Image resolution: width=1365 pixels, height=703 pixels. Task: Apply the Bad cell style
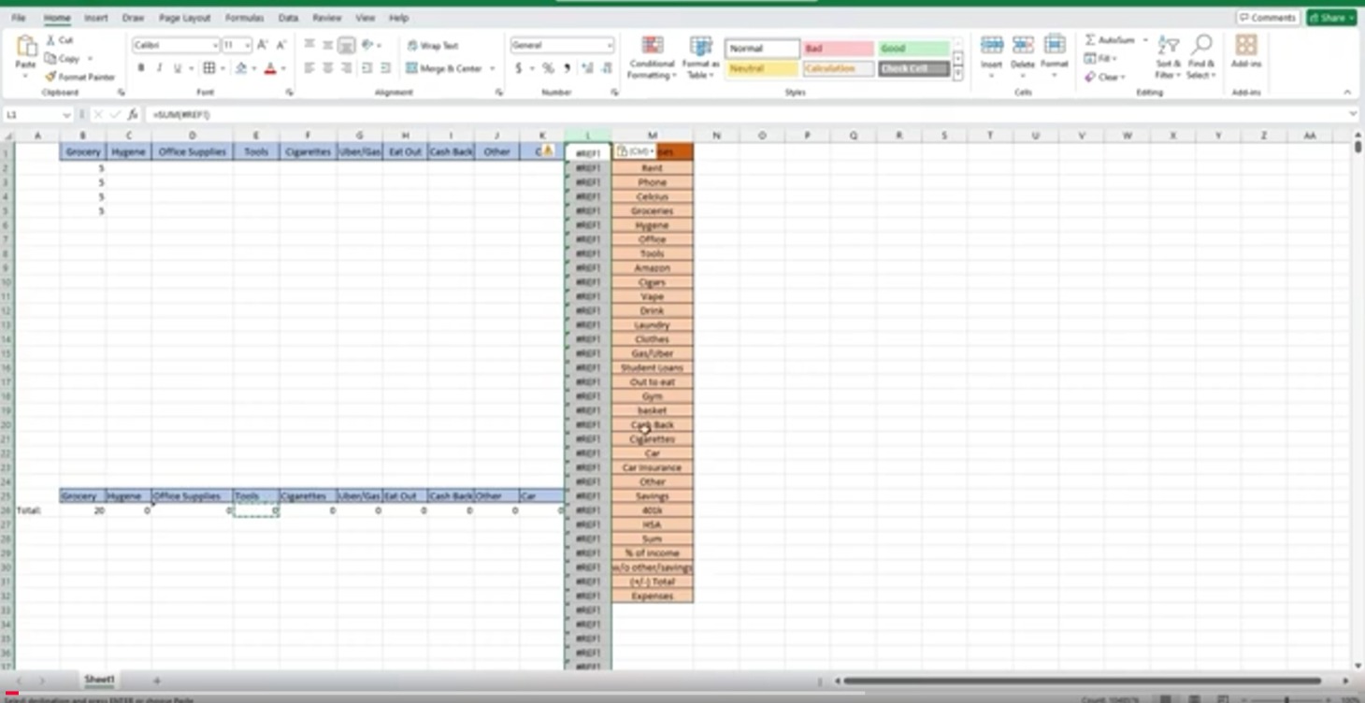pyautogui.click(x=838, y=49)
